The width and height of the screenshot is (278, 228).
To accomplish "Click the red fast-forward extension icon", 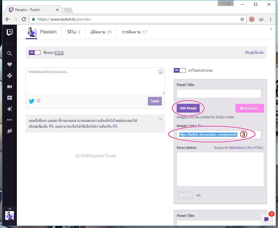I will (x=252, y=19).
